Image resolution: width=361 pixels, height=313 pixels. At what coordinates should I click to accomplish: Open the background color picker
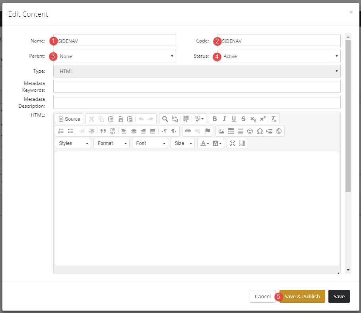click(x=217, y=143)
